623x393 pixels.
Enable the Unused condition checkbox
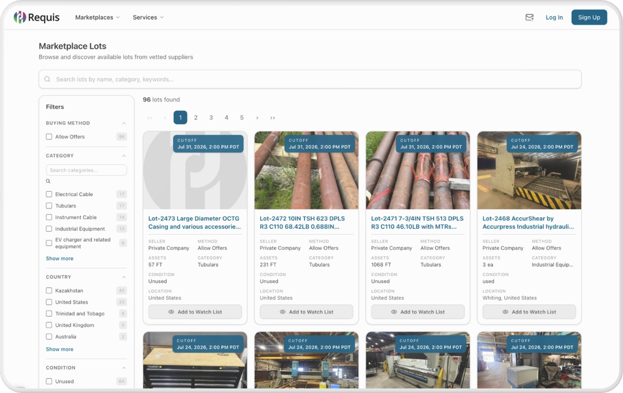pyautogui.click(x=49, y=381)
